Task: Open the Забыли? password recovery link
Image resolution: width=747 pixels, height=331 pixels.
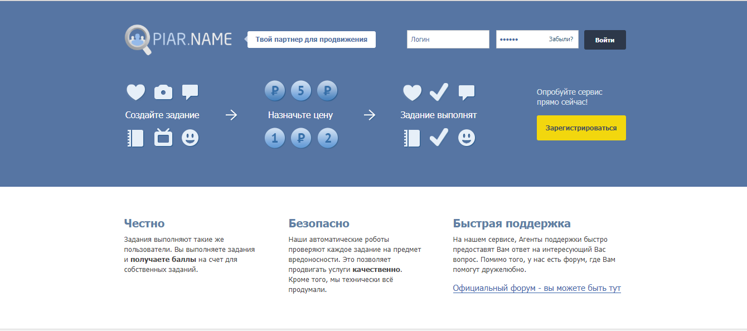Action: click(x=561, y=40)
